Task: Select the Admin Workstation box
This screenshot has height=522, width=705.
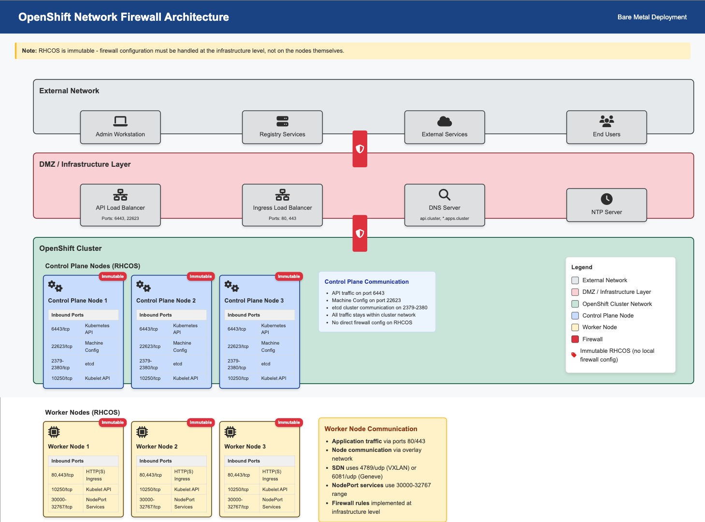Action: (x=120, y=127)
